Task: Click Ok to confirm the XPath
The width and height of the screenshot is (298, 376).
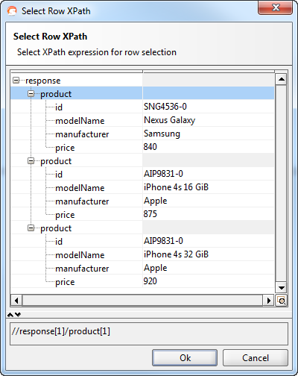Action: pos(185,358)
